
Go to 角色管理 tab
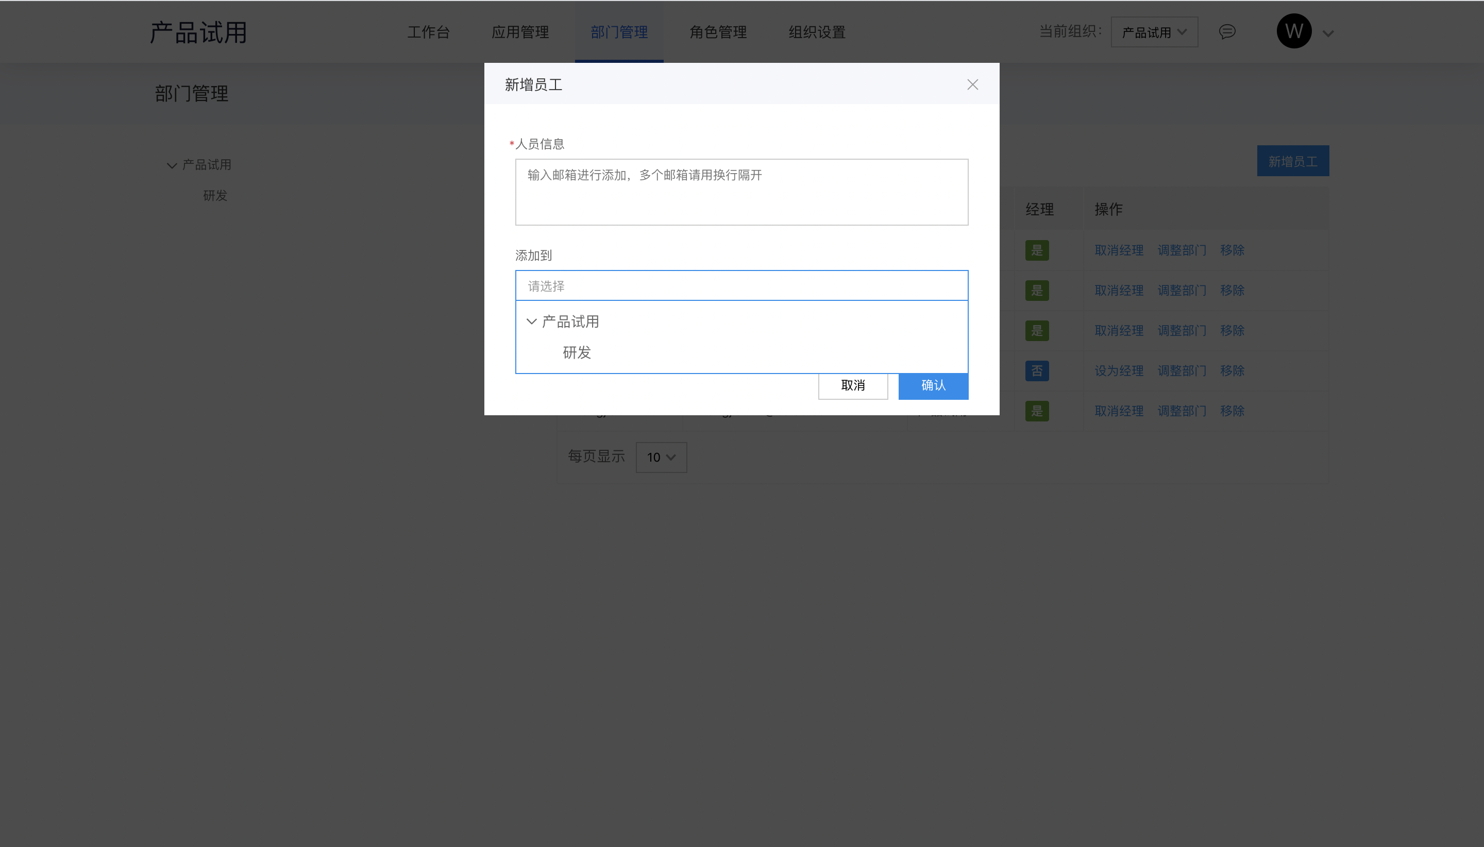point(718,32)
